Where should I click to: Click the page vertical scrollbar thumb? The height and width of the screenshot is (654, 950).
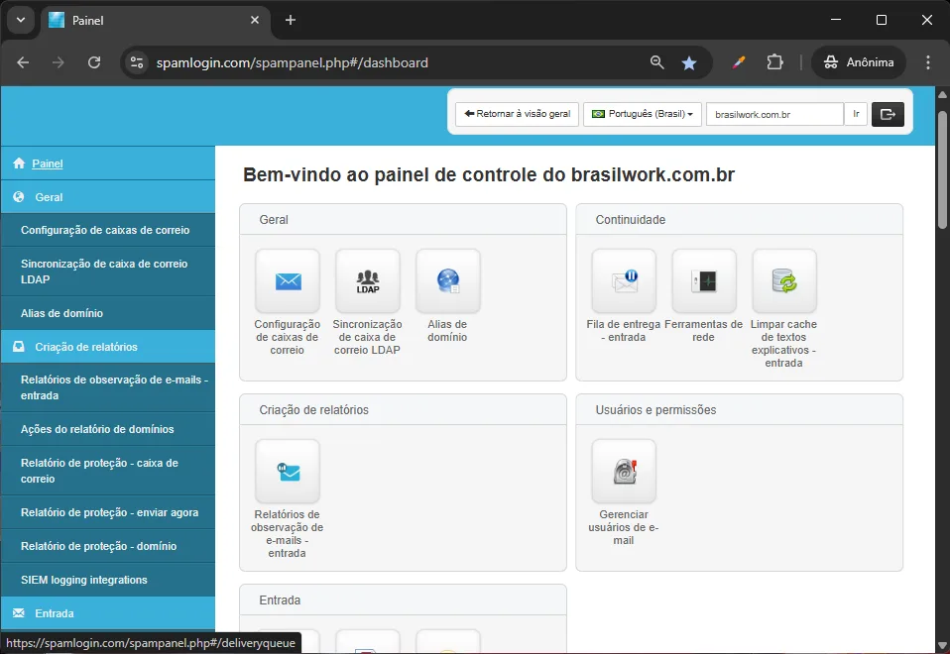(942, 168)
